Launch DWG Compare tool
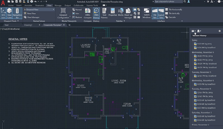Image resolution: width=223 pixels, height=129 pixels. (x=88, y=13)
